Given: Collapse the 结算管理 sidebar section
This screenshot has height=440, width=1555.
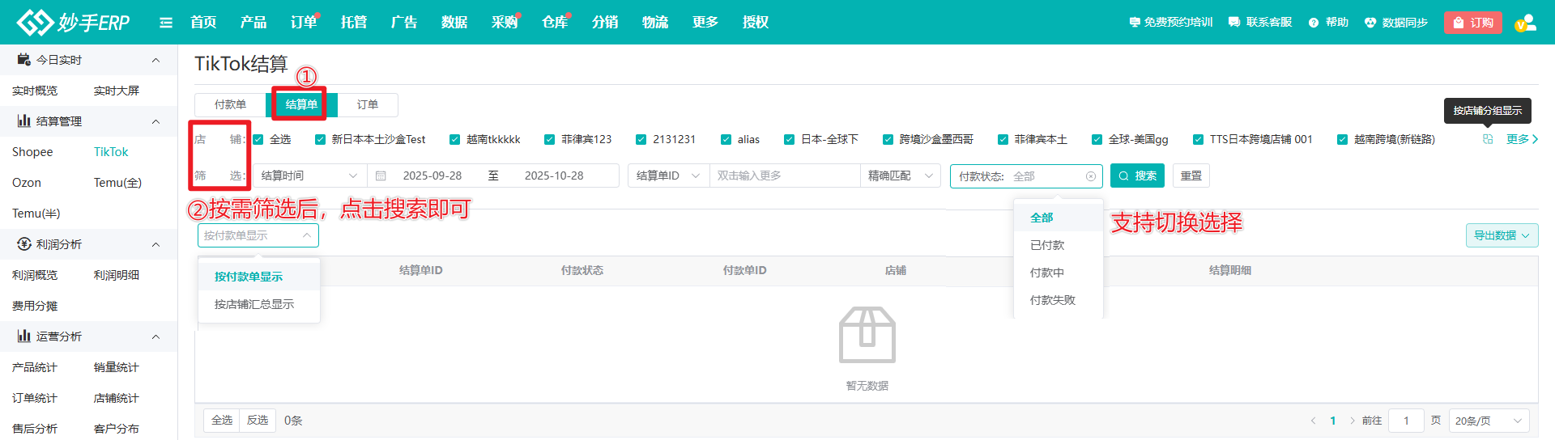Looking at the screenshot, I should tap(156, 121).
